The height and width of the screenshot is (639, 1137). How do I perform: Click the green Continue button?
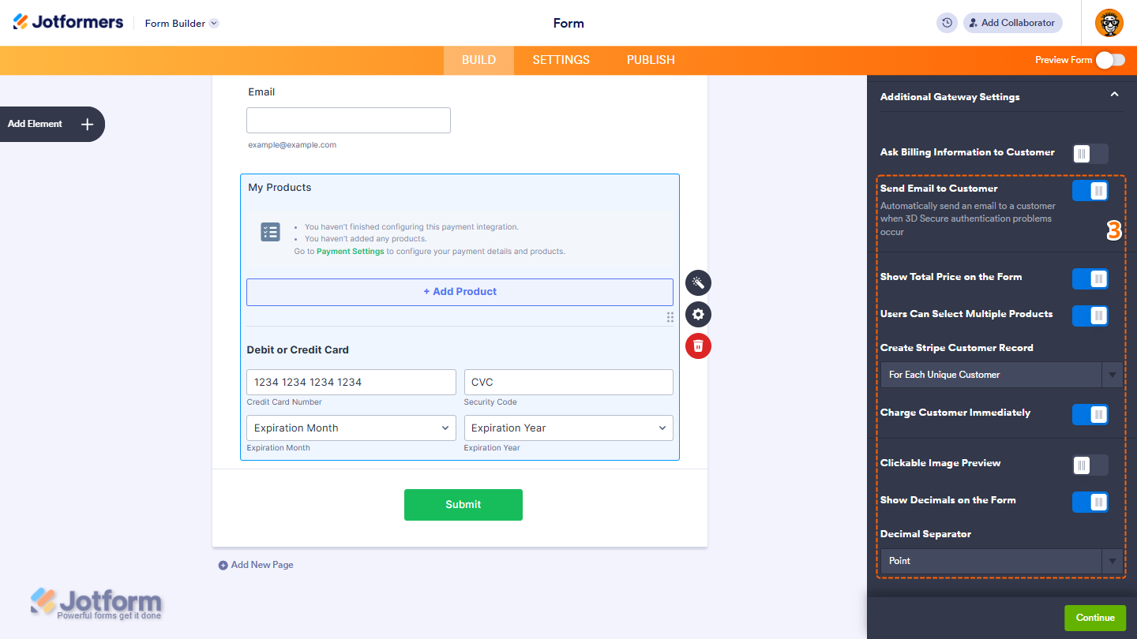(x=1095, y=618)
